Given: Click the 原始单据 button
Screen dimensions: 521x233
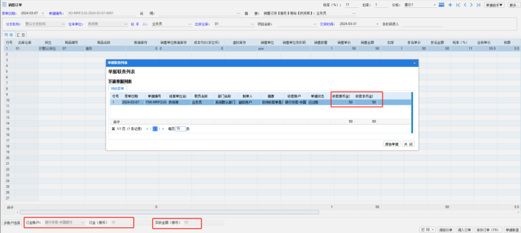Looking at the screenshot, I should pos(391,144).
